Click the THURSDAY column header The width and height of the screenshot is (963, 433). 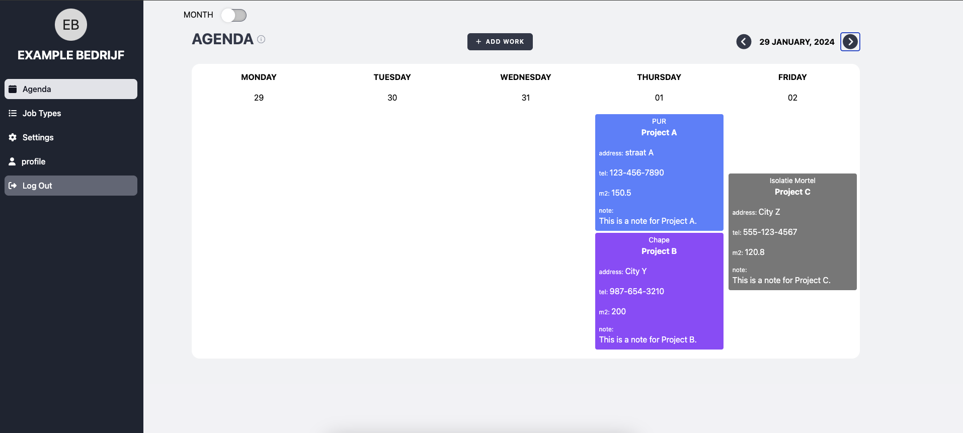659,77
